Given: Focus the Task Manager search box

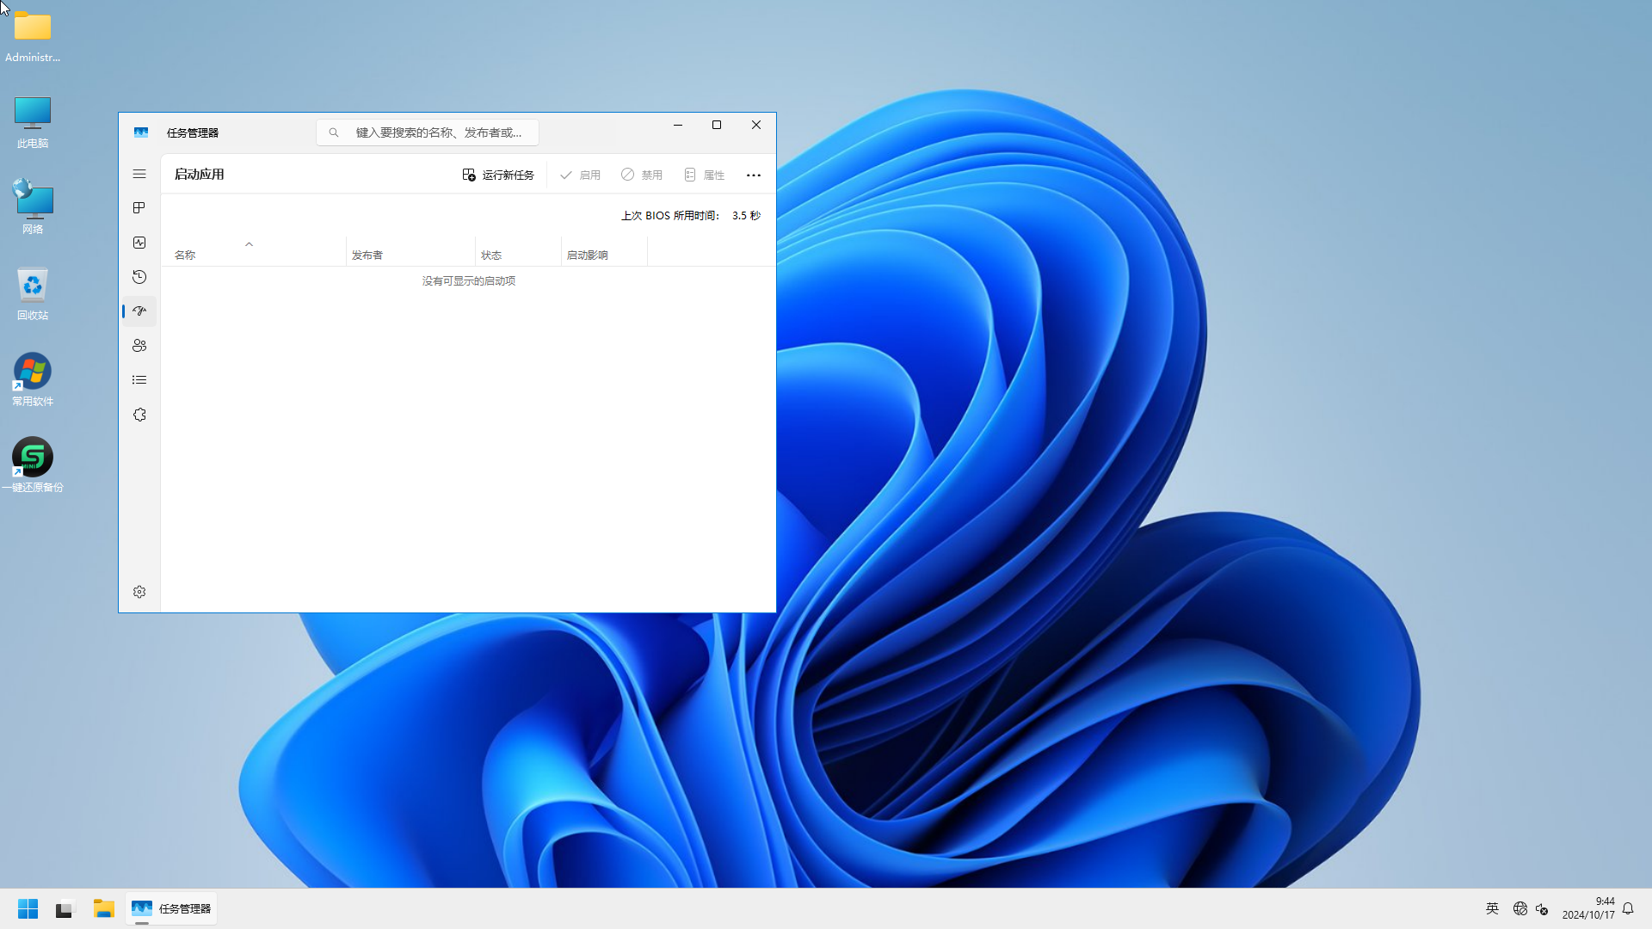Looking at the screenshot, I should click(x=428, y=132).
